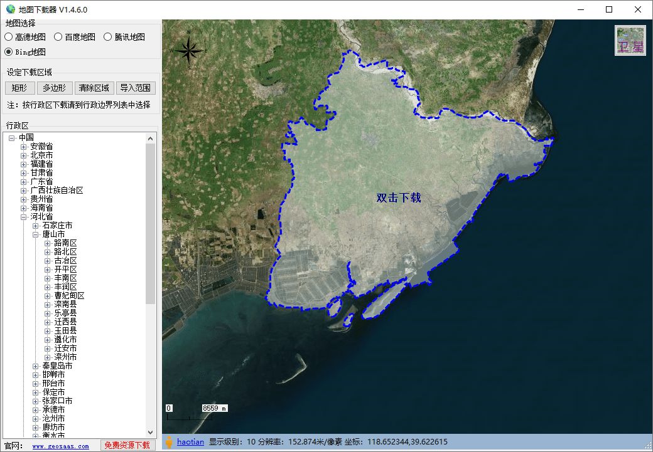
Task: Select 路北区 in the region tree
Action: 65,251
